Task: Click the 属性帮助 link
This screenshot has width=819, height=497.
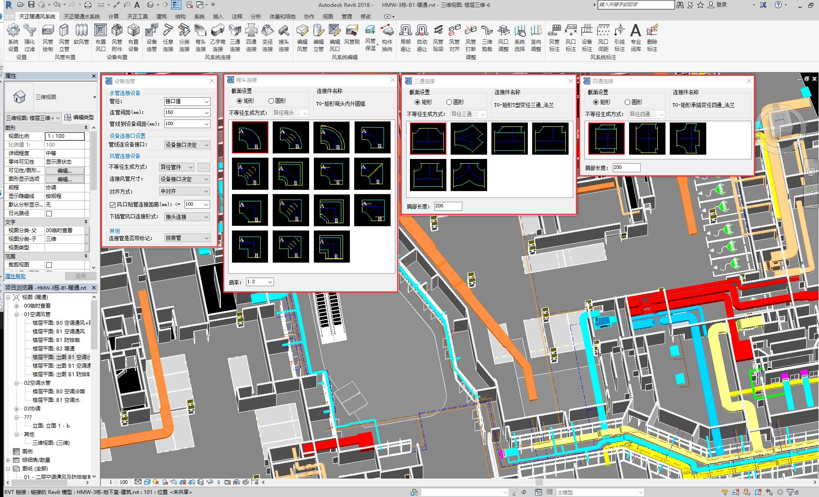Action: [15, 276]
